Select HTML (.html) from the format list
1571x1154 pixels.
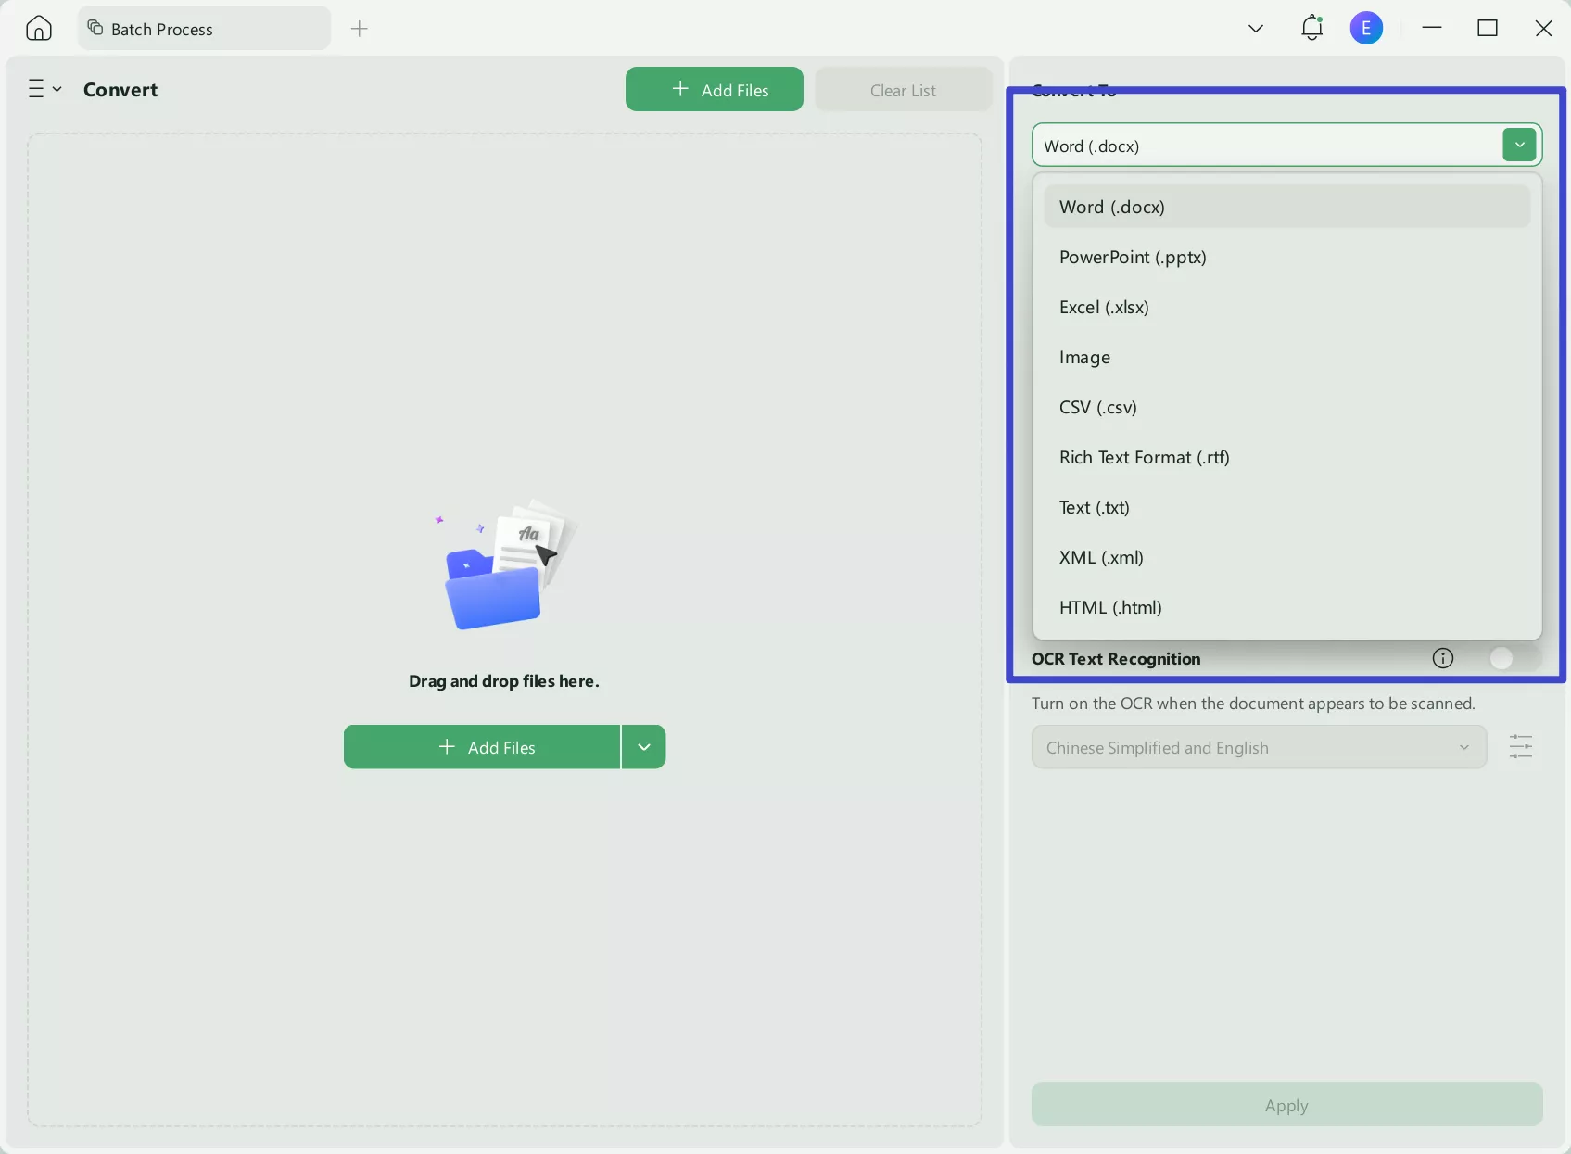(x=1109, y=607)
